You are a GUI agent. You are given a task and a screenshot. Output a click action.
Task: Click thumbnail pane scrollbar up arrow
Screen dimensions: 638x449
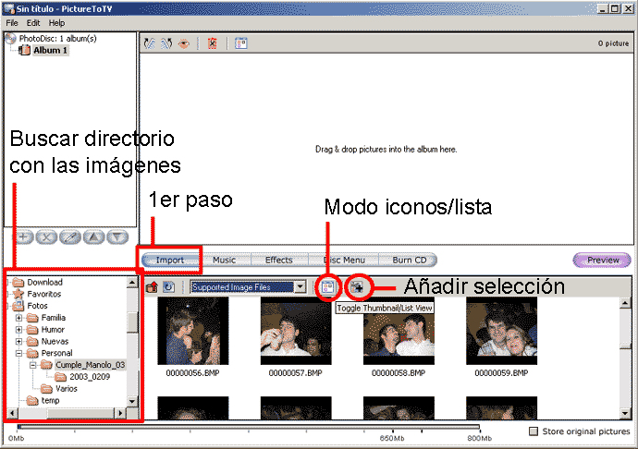625,303
